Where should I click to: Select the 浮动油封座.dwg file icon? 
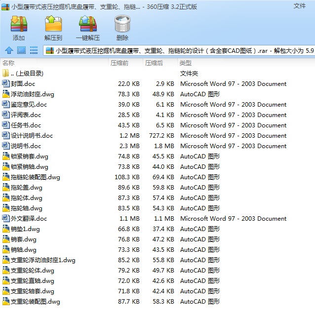(6, 94)
